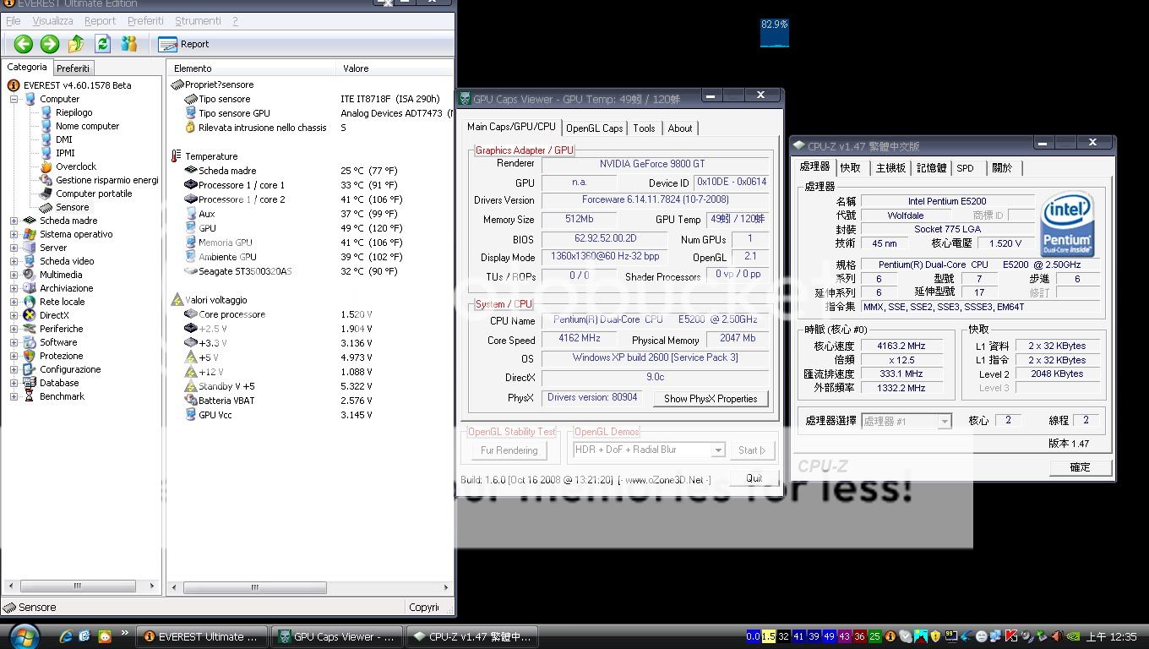Click the 確定 button in CPU-Z

pos(1080,467)
